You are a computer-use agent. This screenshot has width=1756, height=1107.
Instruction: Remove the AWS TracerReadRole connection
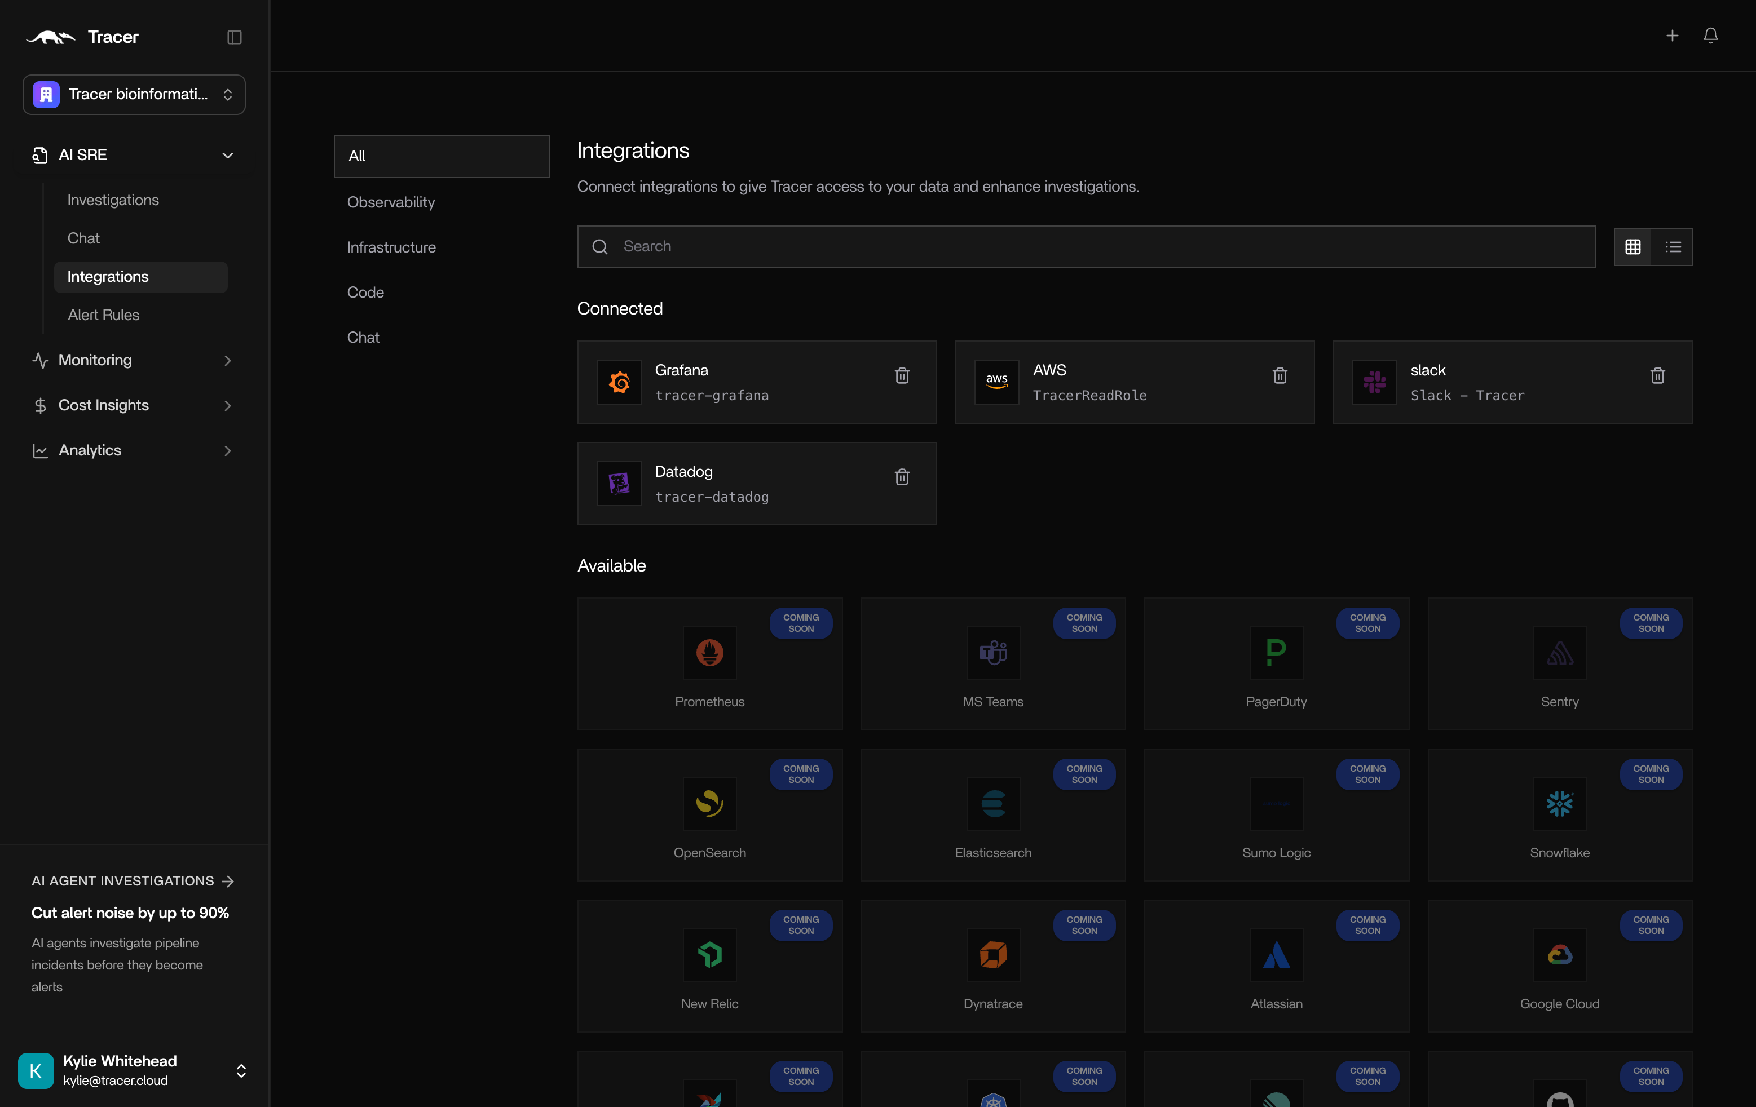point(1280,375)
